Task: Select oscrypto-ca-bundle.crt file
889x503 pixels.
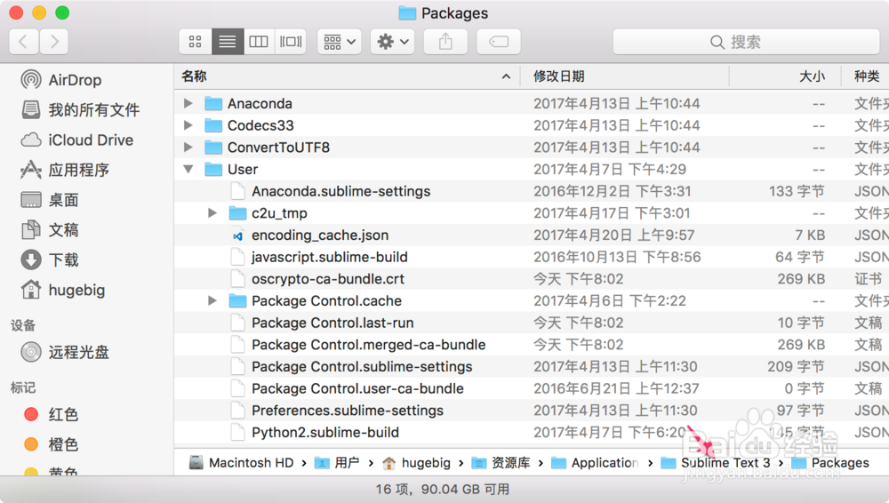Action: (x=328, y=279)
